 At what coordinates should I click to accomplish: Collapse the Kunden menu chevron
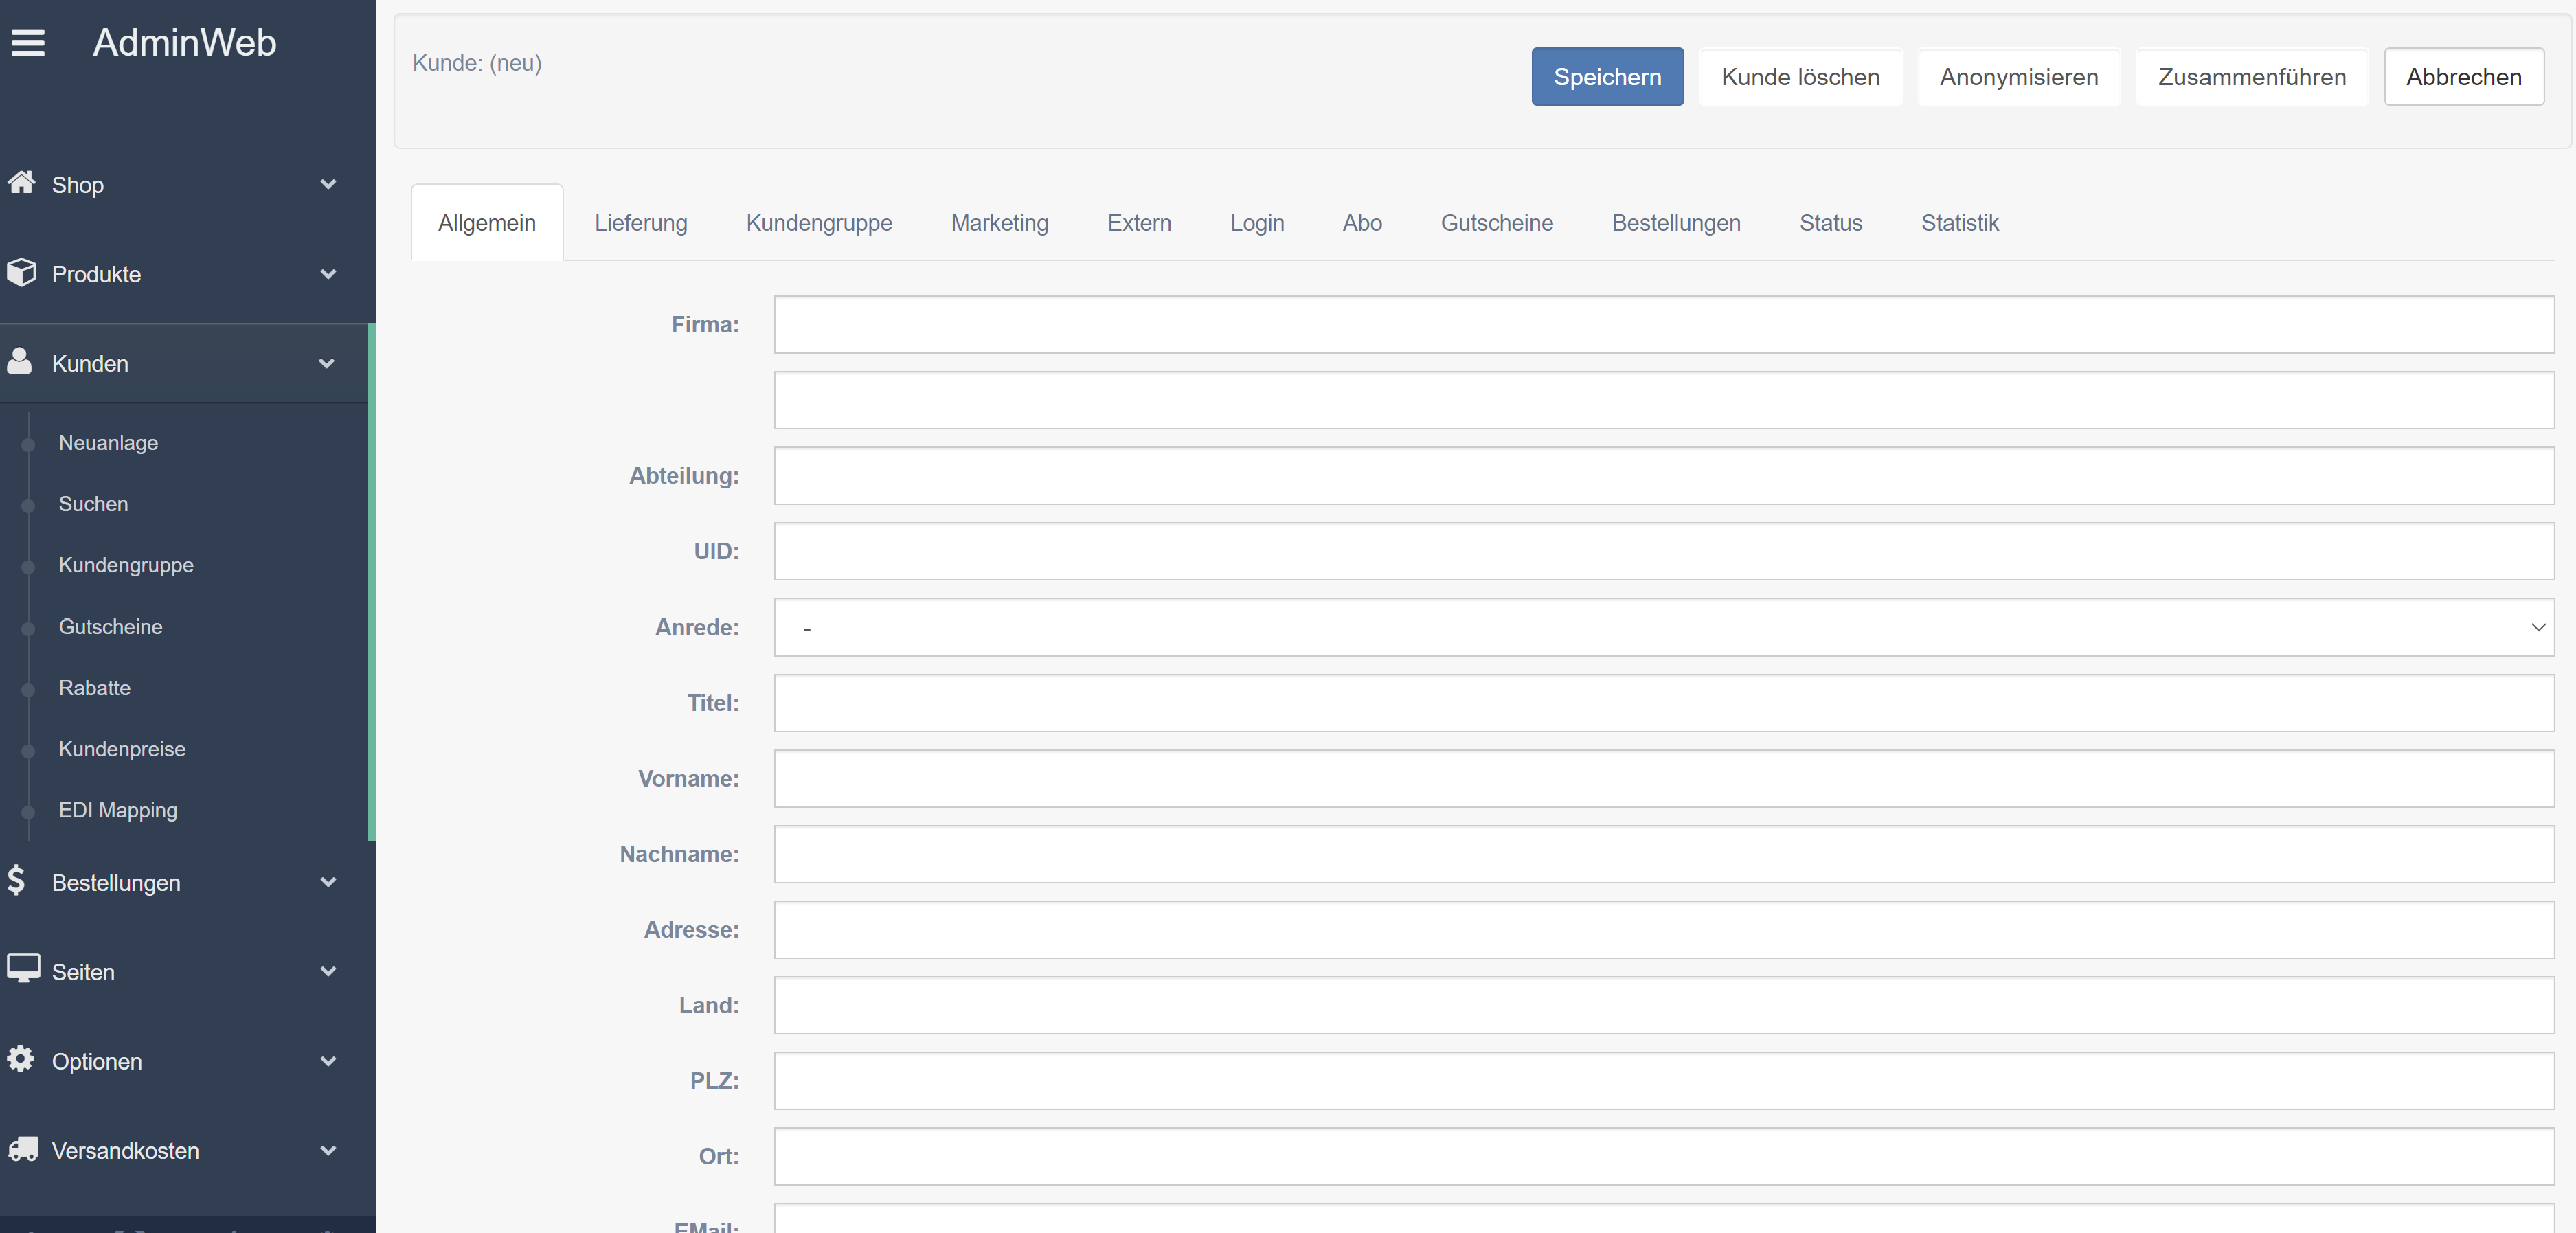coord(327,363)
